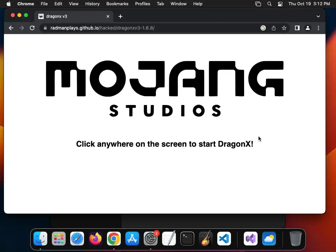The height and width of the screenshot is (252, 336).
Task: Open the History menu
Action: [x=92, y=4]
